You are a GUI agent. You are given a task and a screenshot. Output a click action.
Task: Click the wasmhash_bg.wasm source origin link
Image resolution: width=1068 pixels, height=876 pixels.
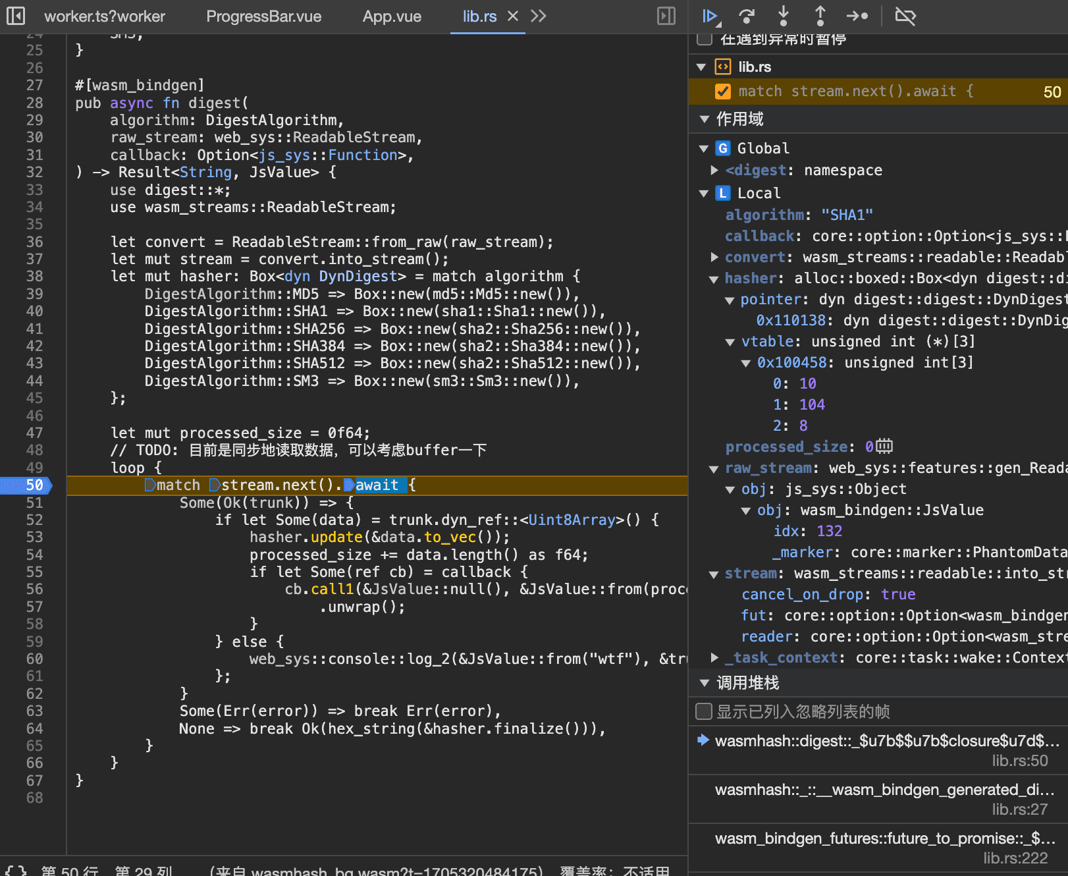pos(397,871)
